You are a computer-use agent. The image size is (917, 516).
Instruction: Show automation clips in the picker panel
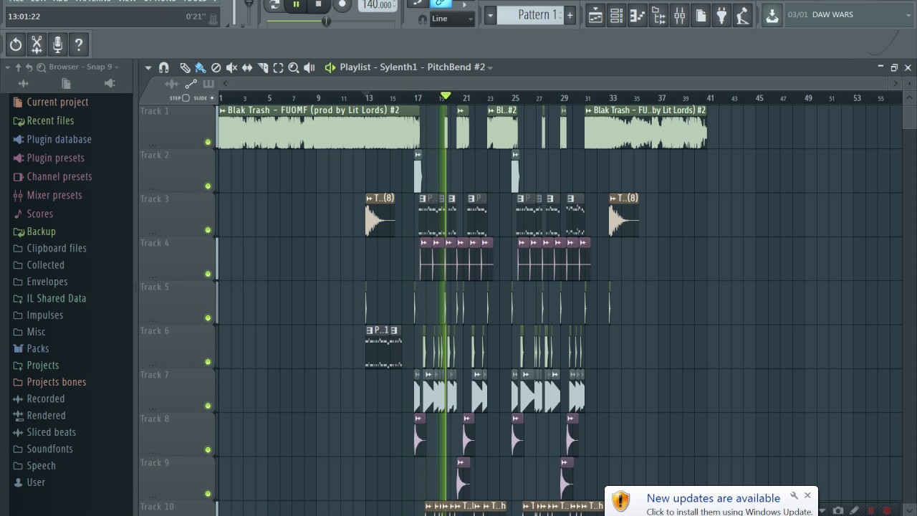191,84
